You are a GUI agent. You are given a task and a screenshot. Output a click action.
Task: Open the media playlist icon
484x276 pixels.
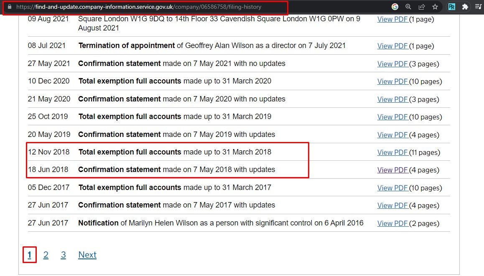coord(478,7)
